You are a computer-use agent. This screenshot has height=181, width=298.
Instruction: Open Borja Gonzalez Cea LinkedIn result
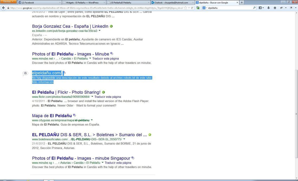70,26
